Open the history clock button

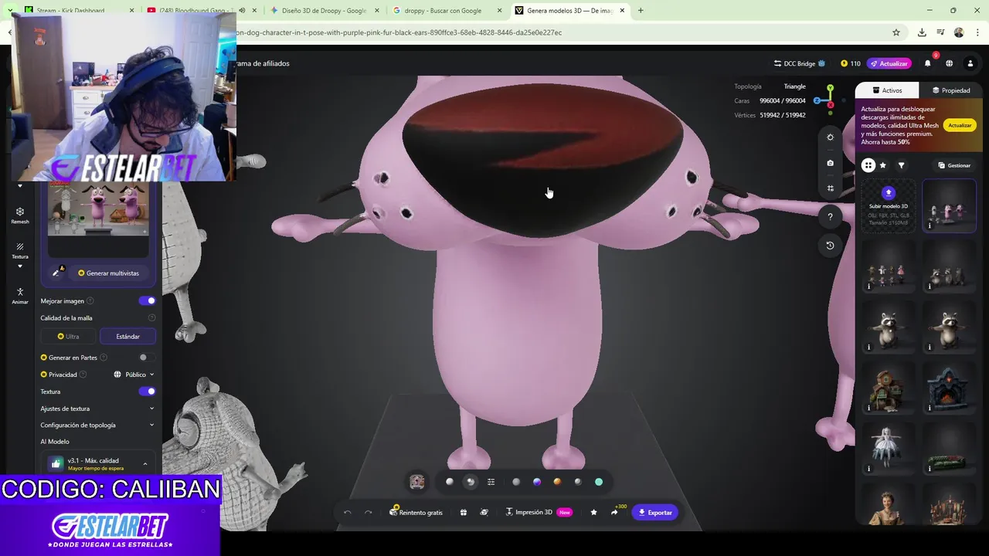(830, 246)
